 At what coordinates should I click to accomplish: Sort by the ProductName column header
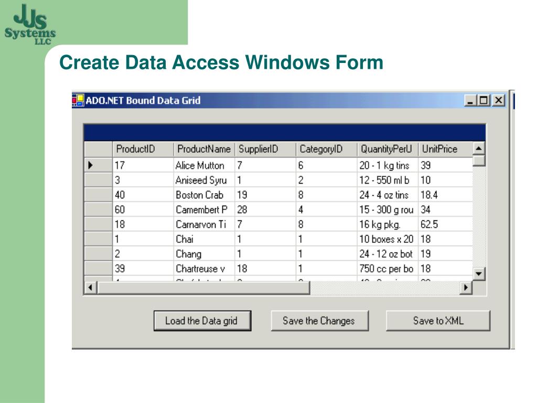[203, 149]
